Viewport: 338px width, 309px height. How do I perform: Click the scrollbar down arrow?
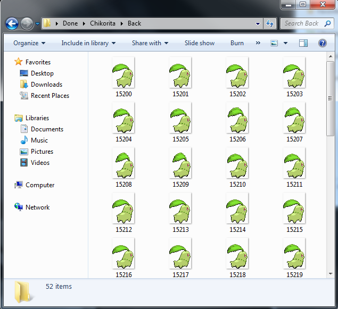coord(330,274)
